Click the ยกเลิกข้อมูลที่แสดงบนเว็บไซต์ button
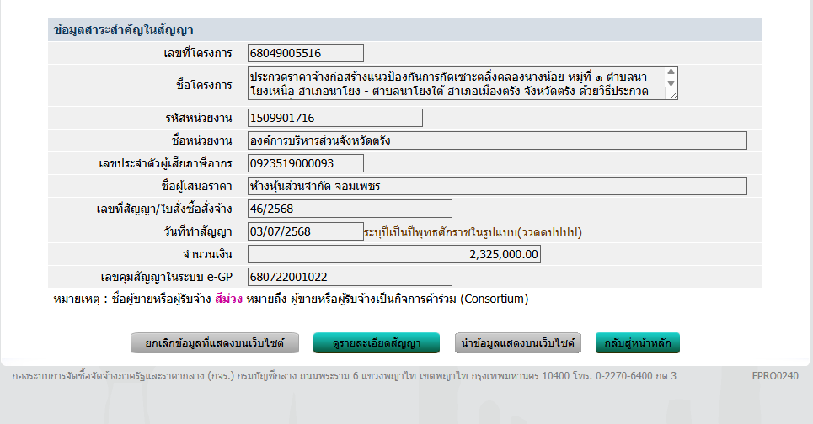813x424 pixels. pyautogui.click(x=215, y=342)
